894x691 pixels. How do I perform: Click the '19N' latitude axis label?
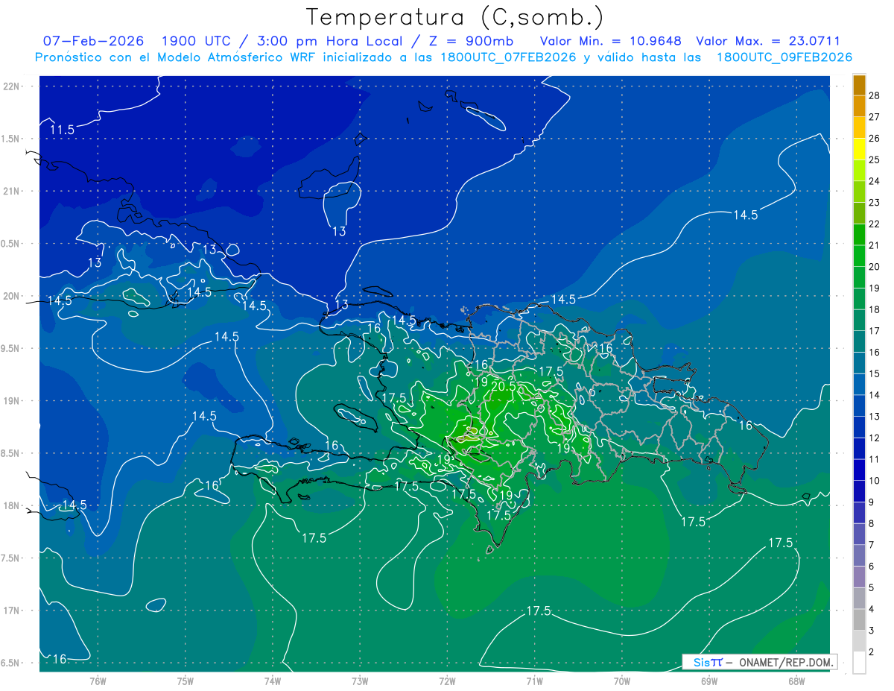[x=12, y=400]
